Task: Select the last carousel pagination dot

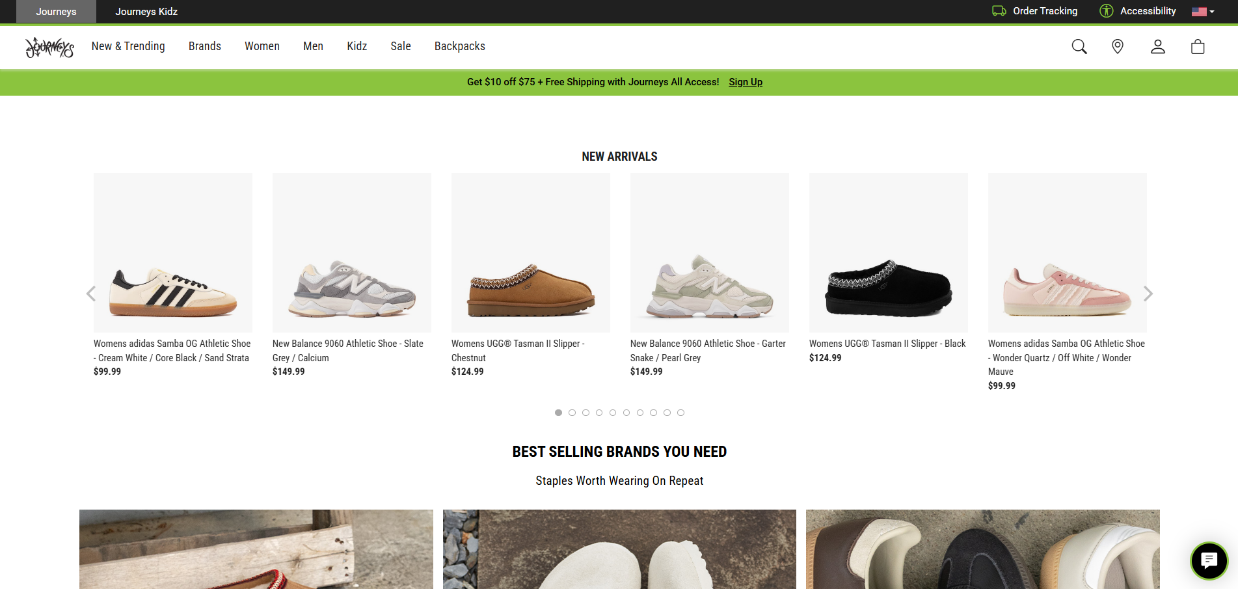Action: pos(680,412)
